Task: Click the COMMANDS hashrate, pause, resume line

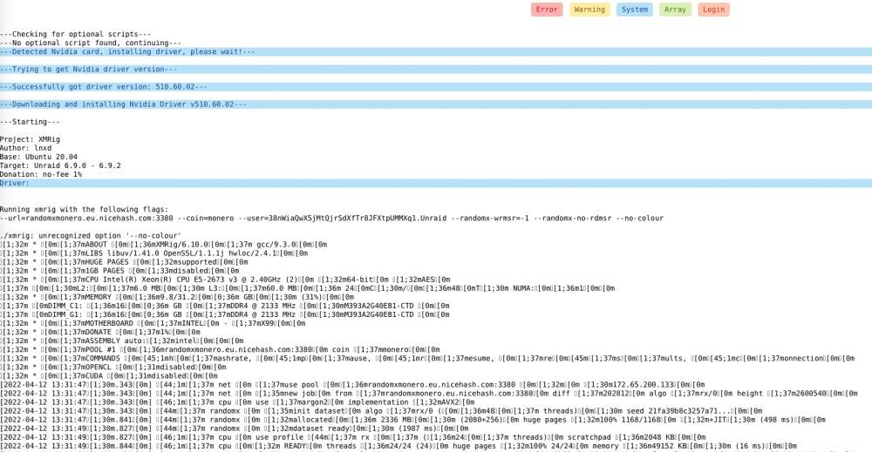Action: click(427, 359)
